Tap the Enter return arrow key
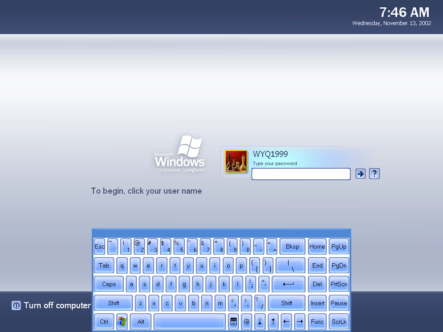The width and height of the screenshot is (443, 332). (289, 284)
